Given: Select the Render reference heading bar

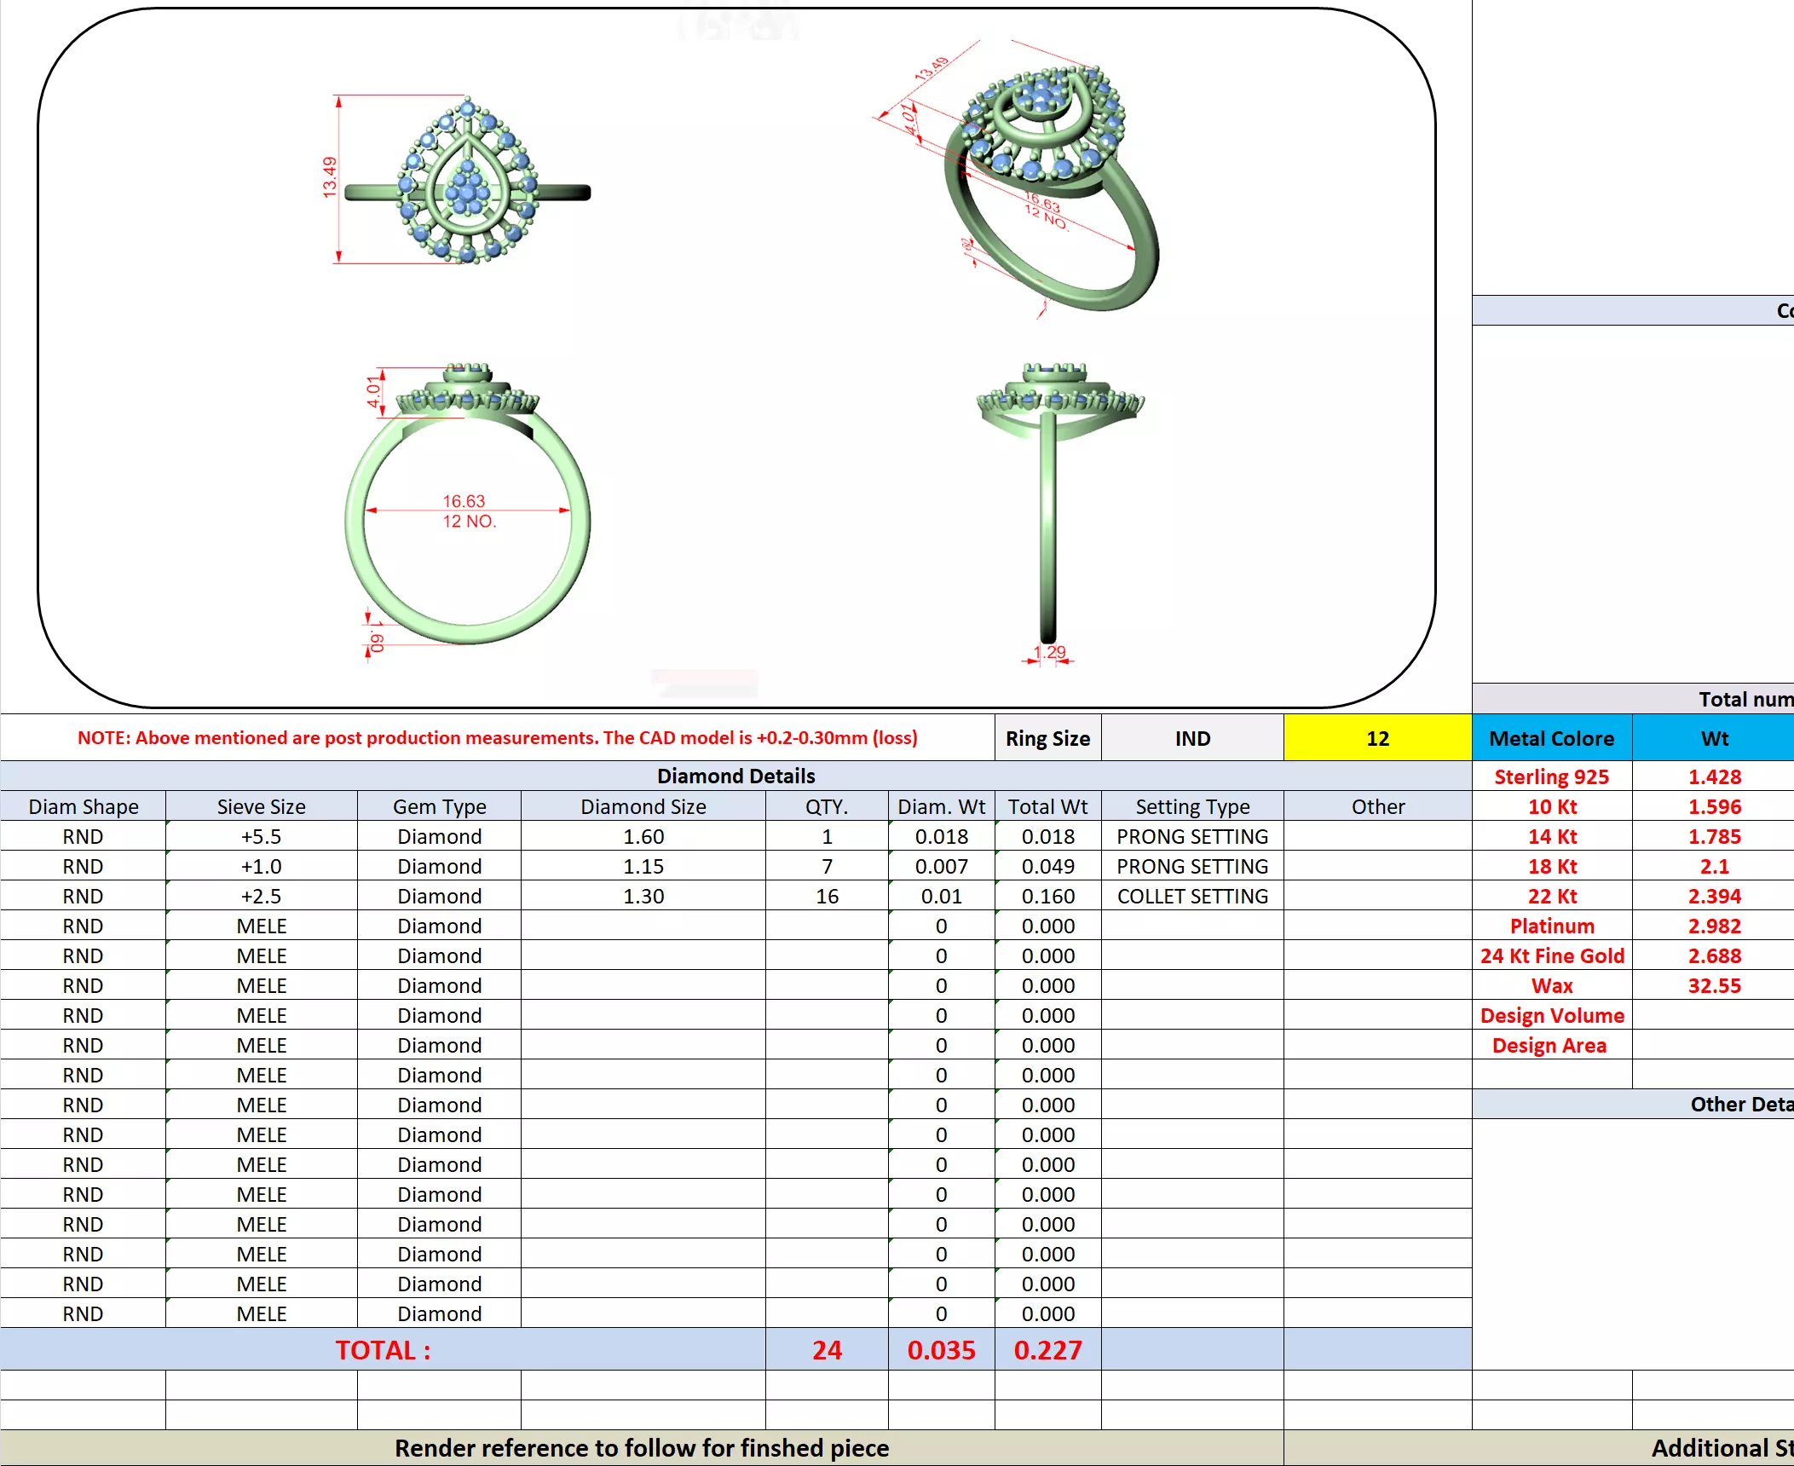Looking at the screenshot, I should pyautogui.click(x=641, y=1448).
